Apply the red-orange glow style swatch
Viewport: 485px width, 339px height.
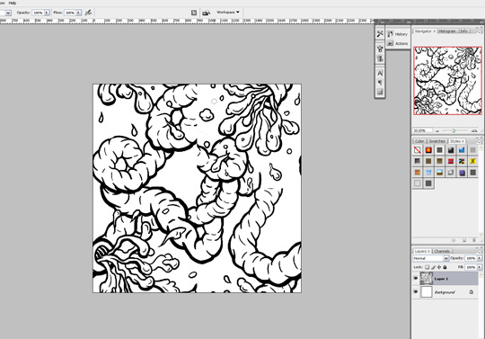[428, 150]
